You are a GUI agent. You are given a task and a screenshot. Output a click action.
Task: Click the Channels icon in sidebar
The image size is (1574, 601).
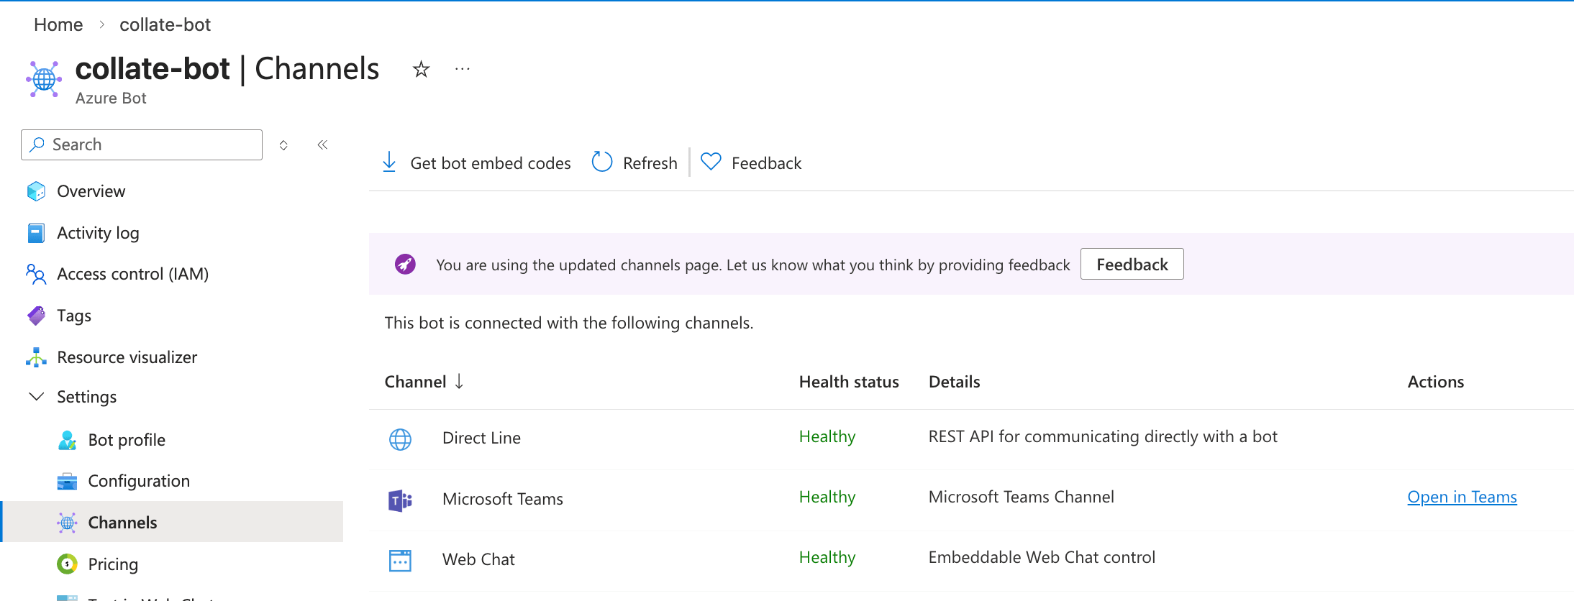click(67, 523)
